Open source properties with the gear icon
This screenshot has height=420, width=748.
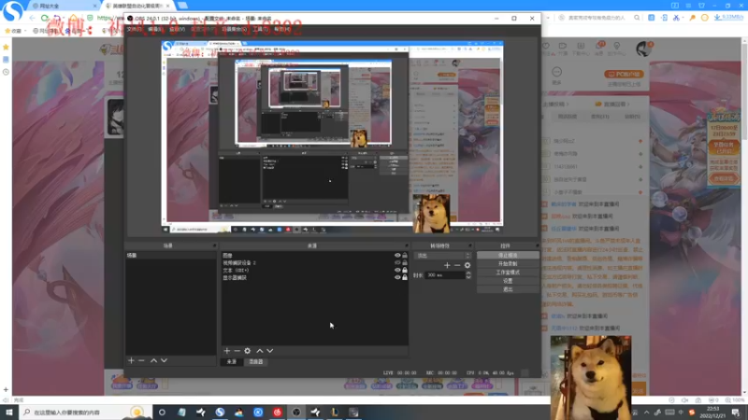coord(247,351)
